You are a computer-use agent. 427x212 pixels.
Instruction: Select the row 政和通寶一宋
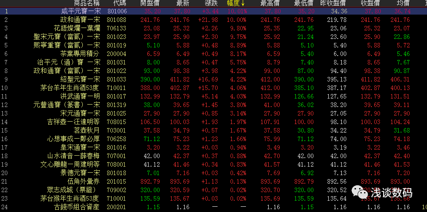point(213,20)
